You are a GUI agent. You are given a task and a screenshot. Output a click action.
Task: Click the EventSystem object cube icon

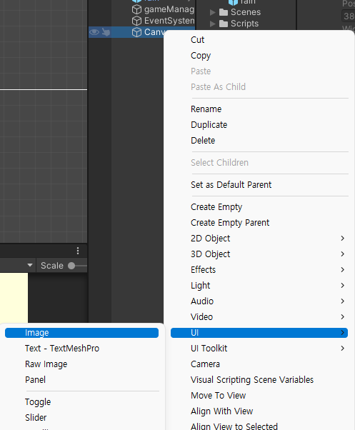[136, 21]
